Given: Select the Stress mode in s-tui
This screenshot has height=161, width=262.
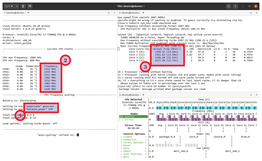Looking at the screenshot, I should pyautogui.click(x=126, y=120).
